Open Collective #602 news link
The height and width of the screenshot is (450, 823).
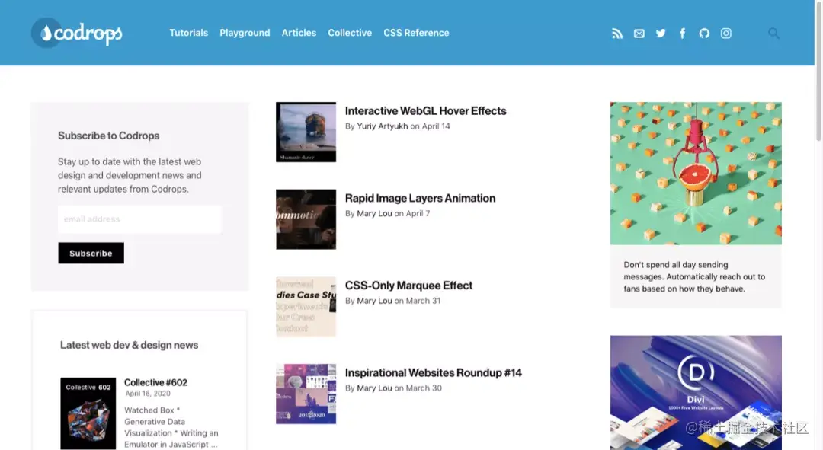click(155, 382)
